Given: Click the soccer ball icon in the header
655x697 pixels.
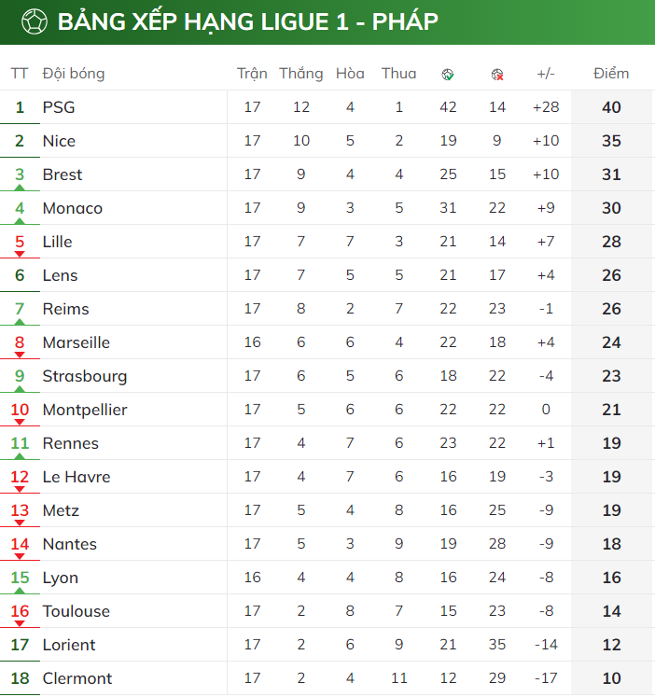Looking at the screenshot, I should 35,21.
